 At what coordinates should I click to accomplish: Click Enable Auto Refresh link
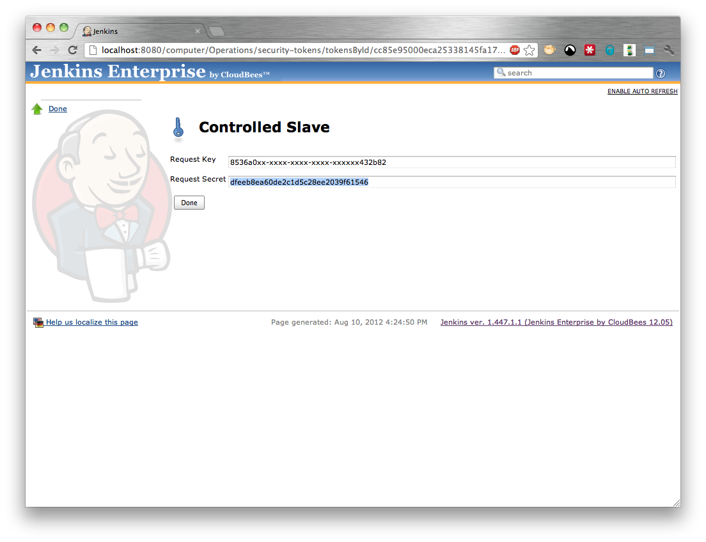pos(643,91)
